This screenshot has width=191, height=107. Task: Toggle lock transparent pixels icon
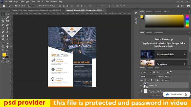[145, 80]
